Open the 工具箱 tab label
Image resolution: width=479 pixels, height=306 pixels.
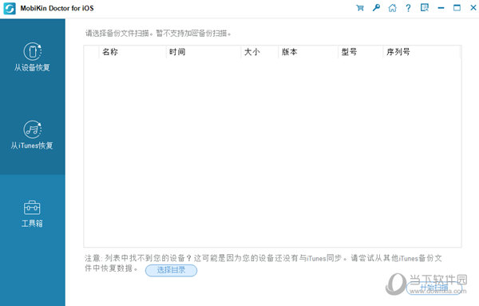tap(32, 224)
